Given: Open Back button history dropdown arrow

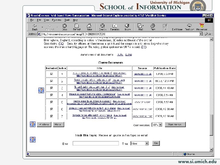Looking at the screenshot, I should click(42, 27).
